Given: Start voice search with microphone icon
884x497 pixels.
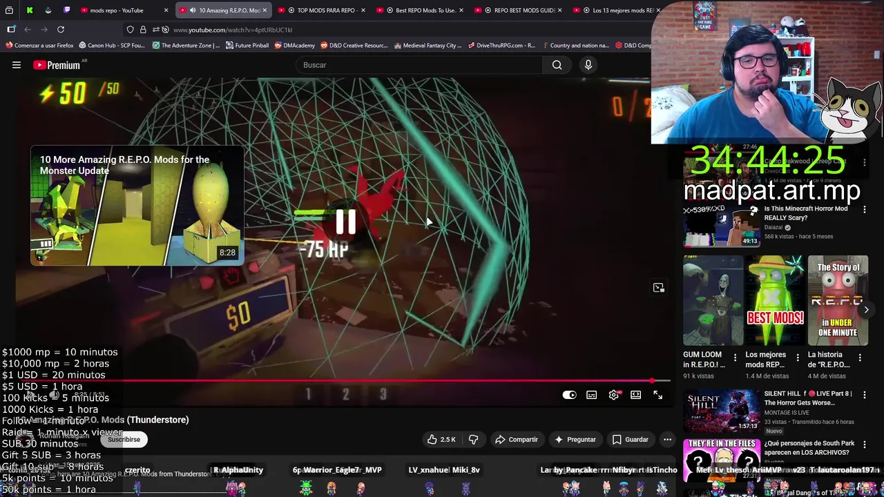Looking at the screenshot, I should (588, 65).
